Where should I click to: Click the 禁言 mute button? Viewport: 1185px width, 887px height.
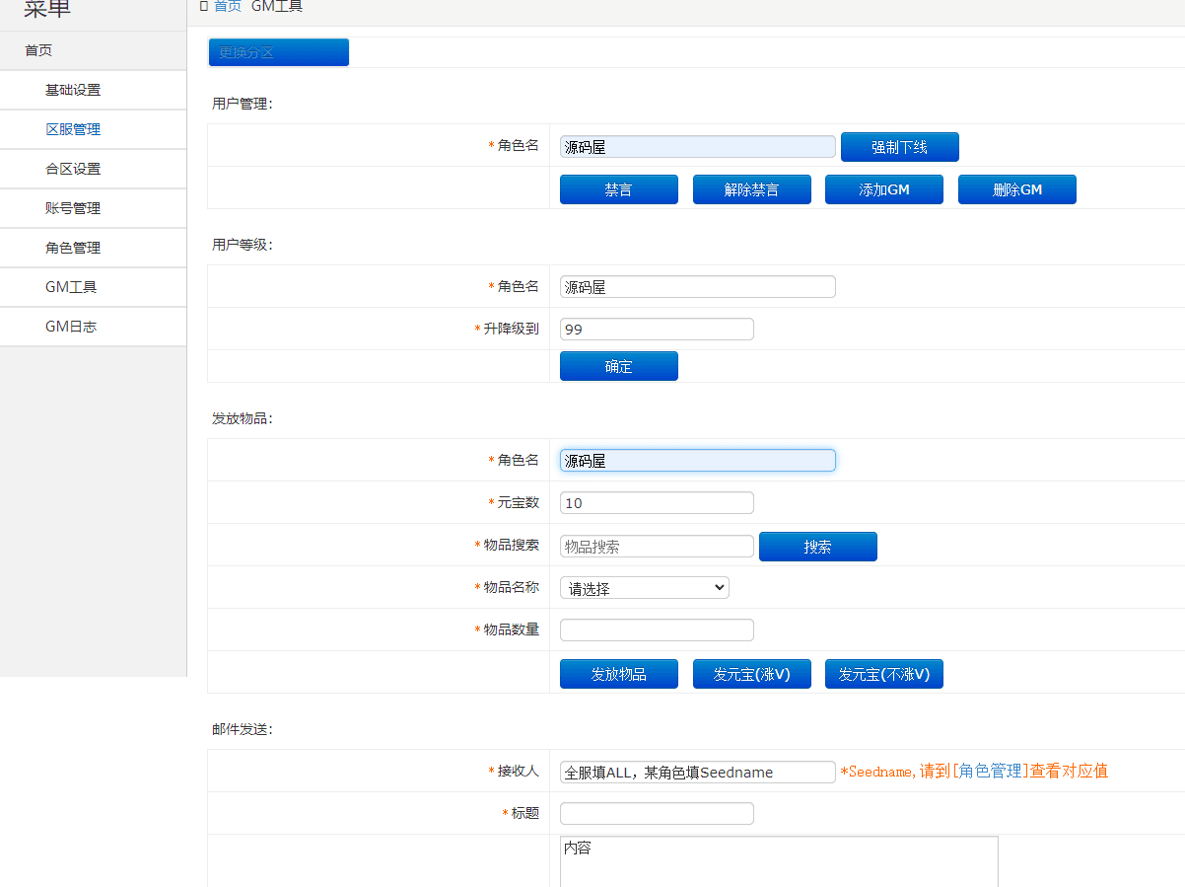(618, 188)
